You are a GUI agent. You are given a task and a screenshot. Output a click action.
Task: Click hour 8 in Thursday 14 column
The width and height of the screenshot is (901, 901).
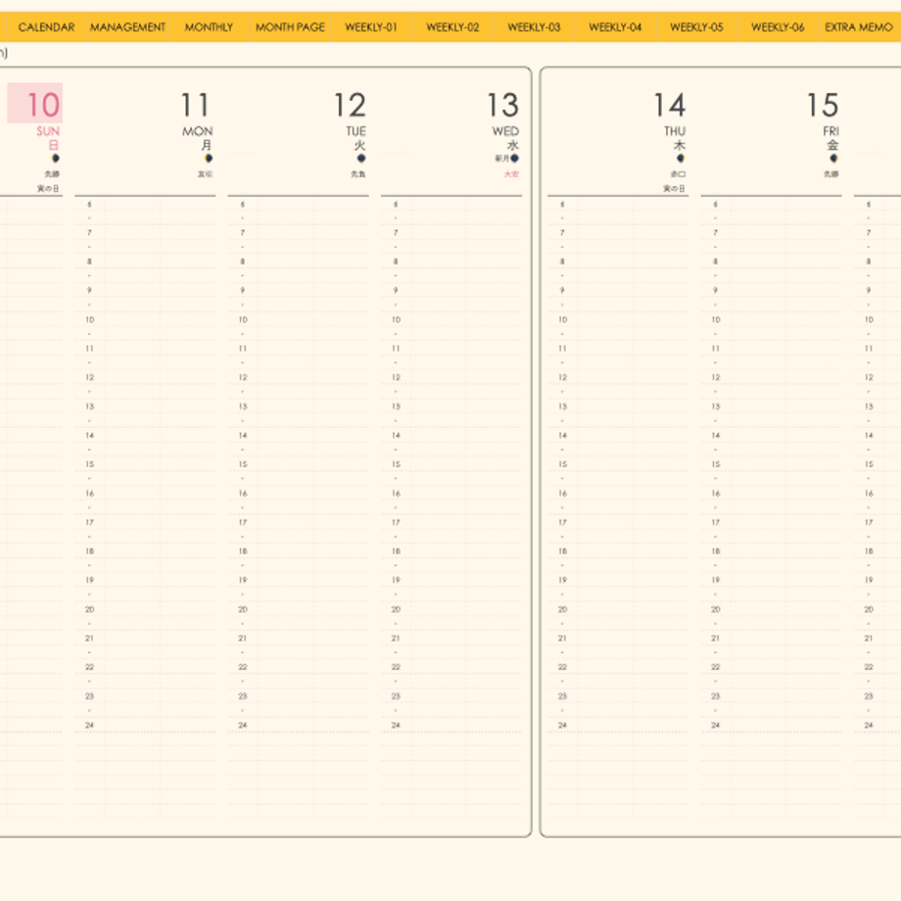point(562,261)
